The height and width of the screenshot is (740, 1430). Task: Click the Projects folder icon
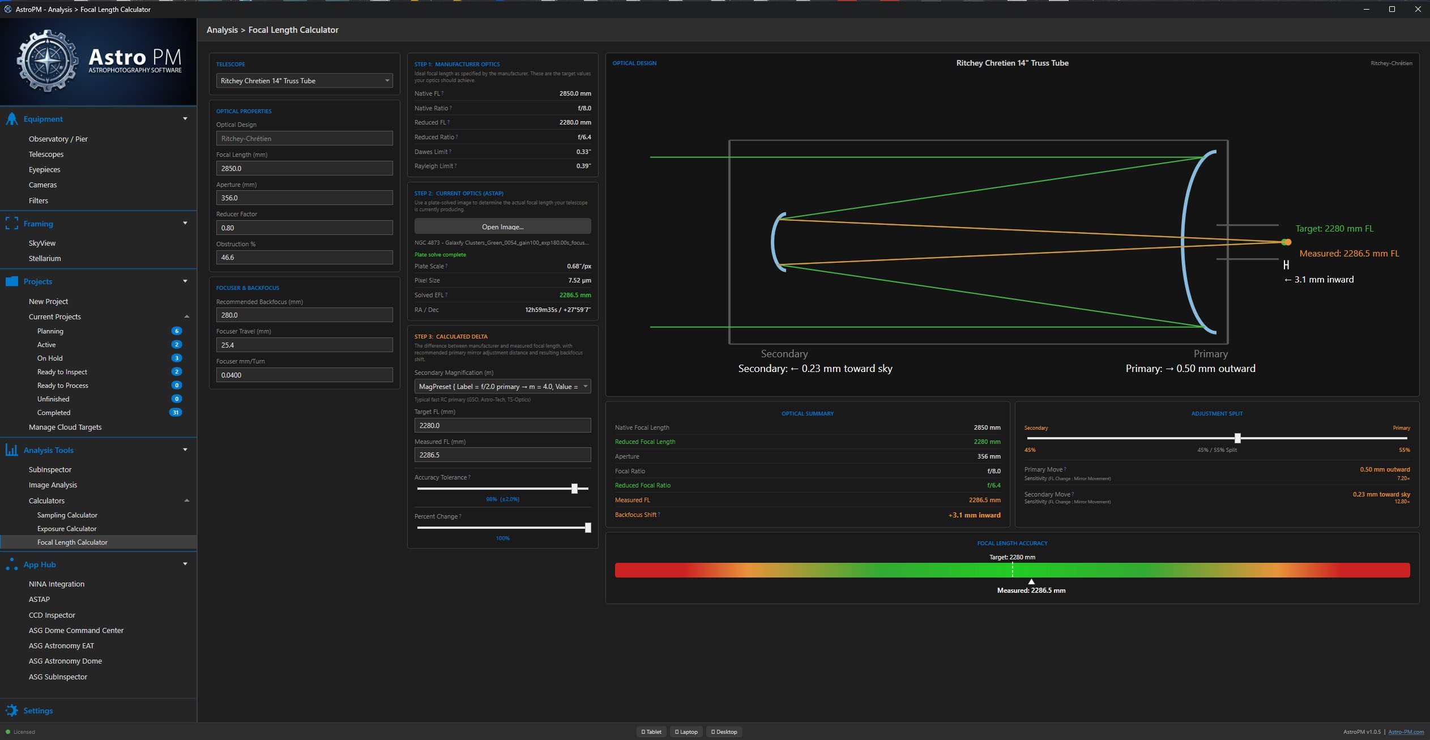[12, 281]
